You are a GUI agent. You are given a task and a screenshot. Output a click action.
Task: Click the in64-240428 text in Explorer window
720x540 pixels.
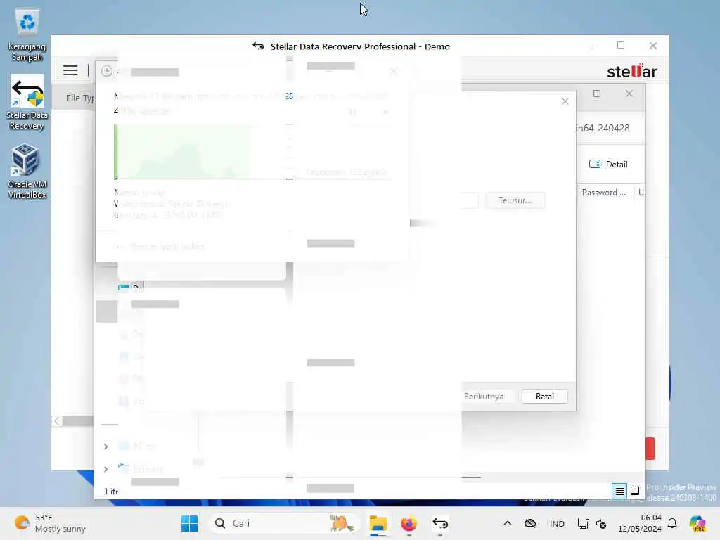[603, 128]
